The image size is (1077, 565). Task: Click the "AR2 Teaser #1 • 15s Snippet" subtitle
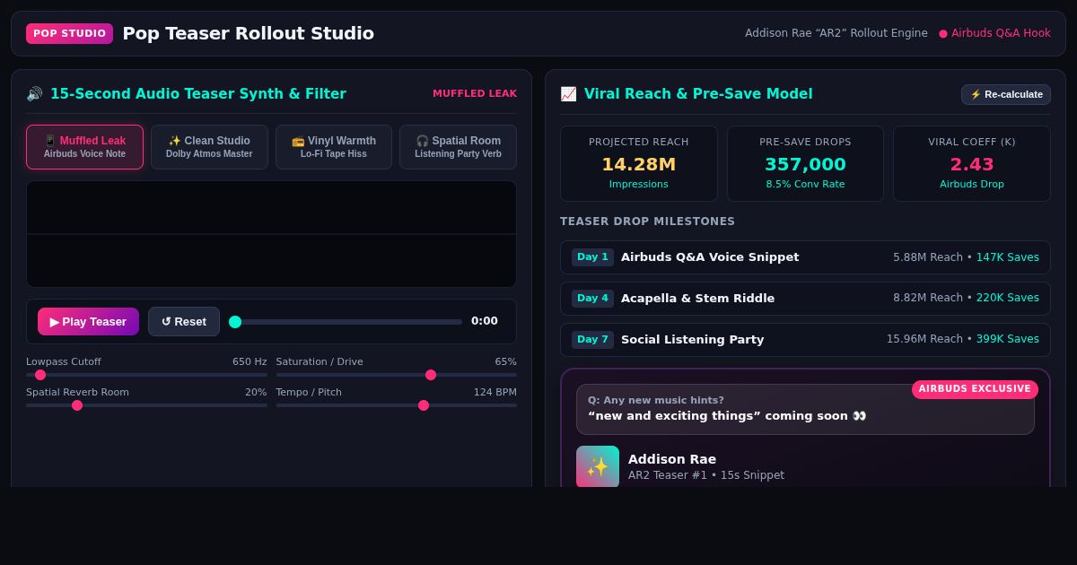(706, 475)
